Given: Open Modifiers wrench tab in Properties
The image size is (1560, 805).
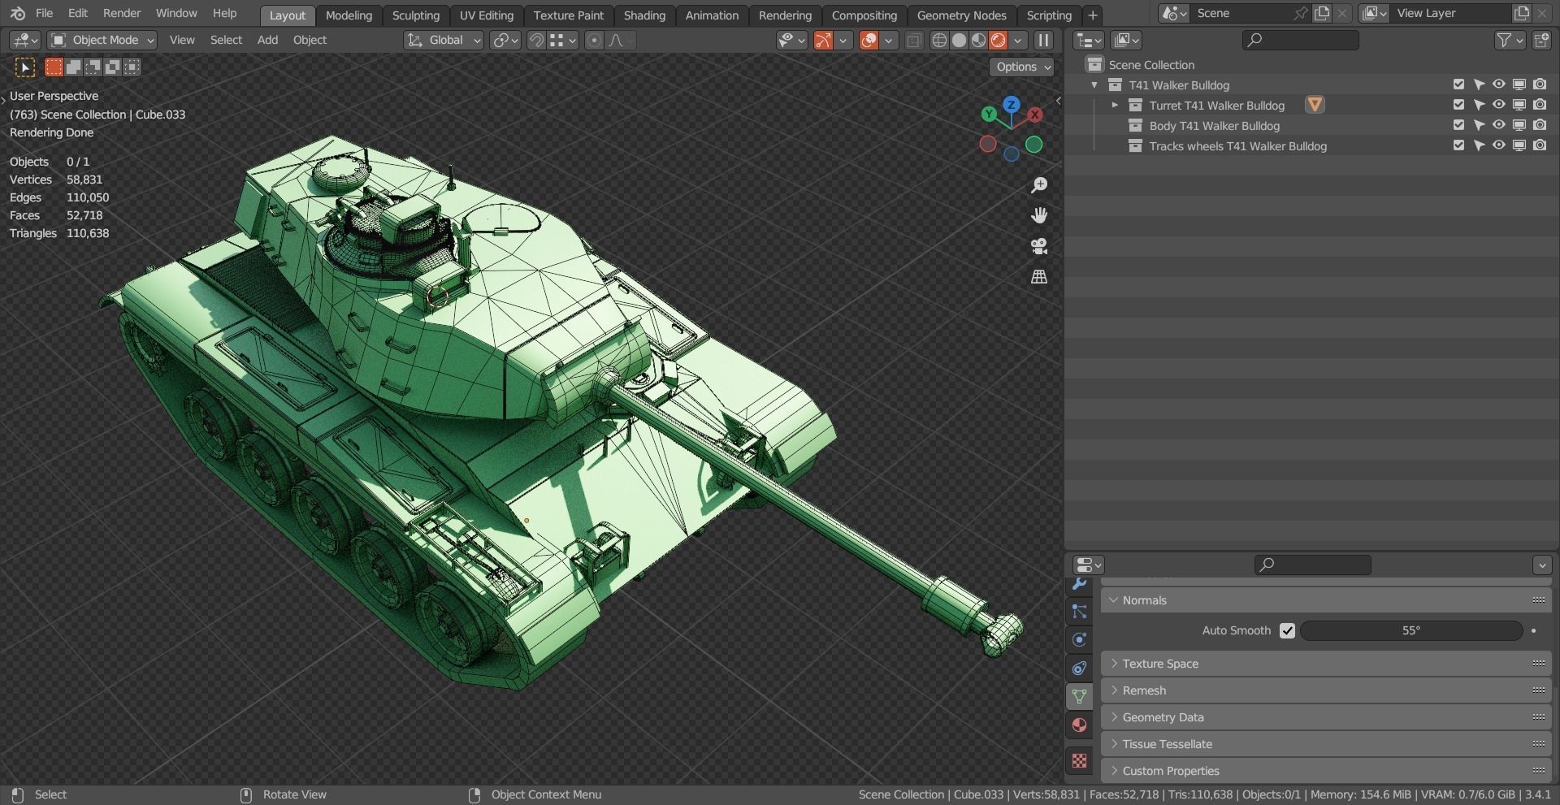Looking at the screenshot, I should click(x=1079, y=583).
